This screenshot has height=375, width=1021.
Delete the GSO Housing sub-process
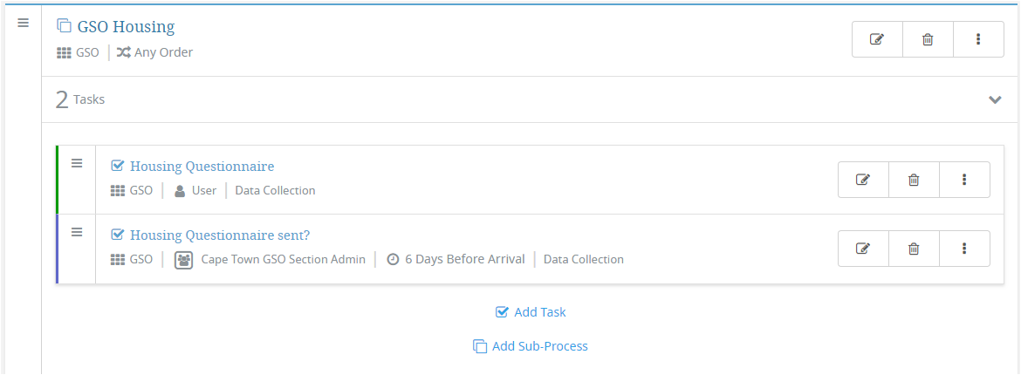928,39
